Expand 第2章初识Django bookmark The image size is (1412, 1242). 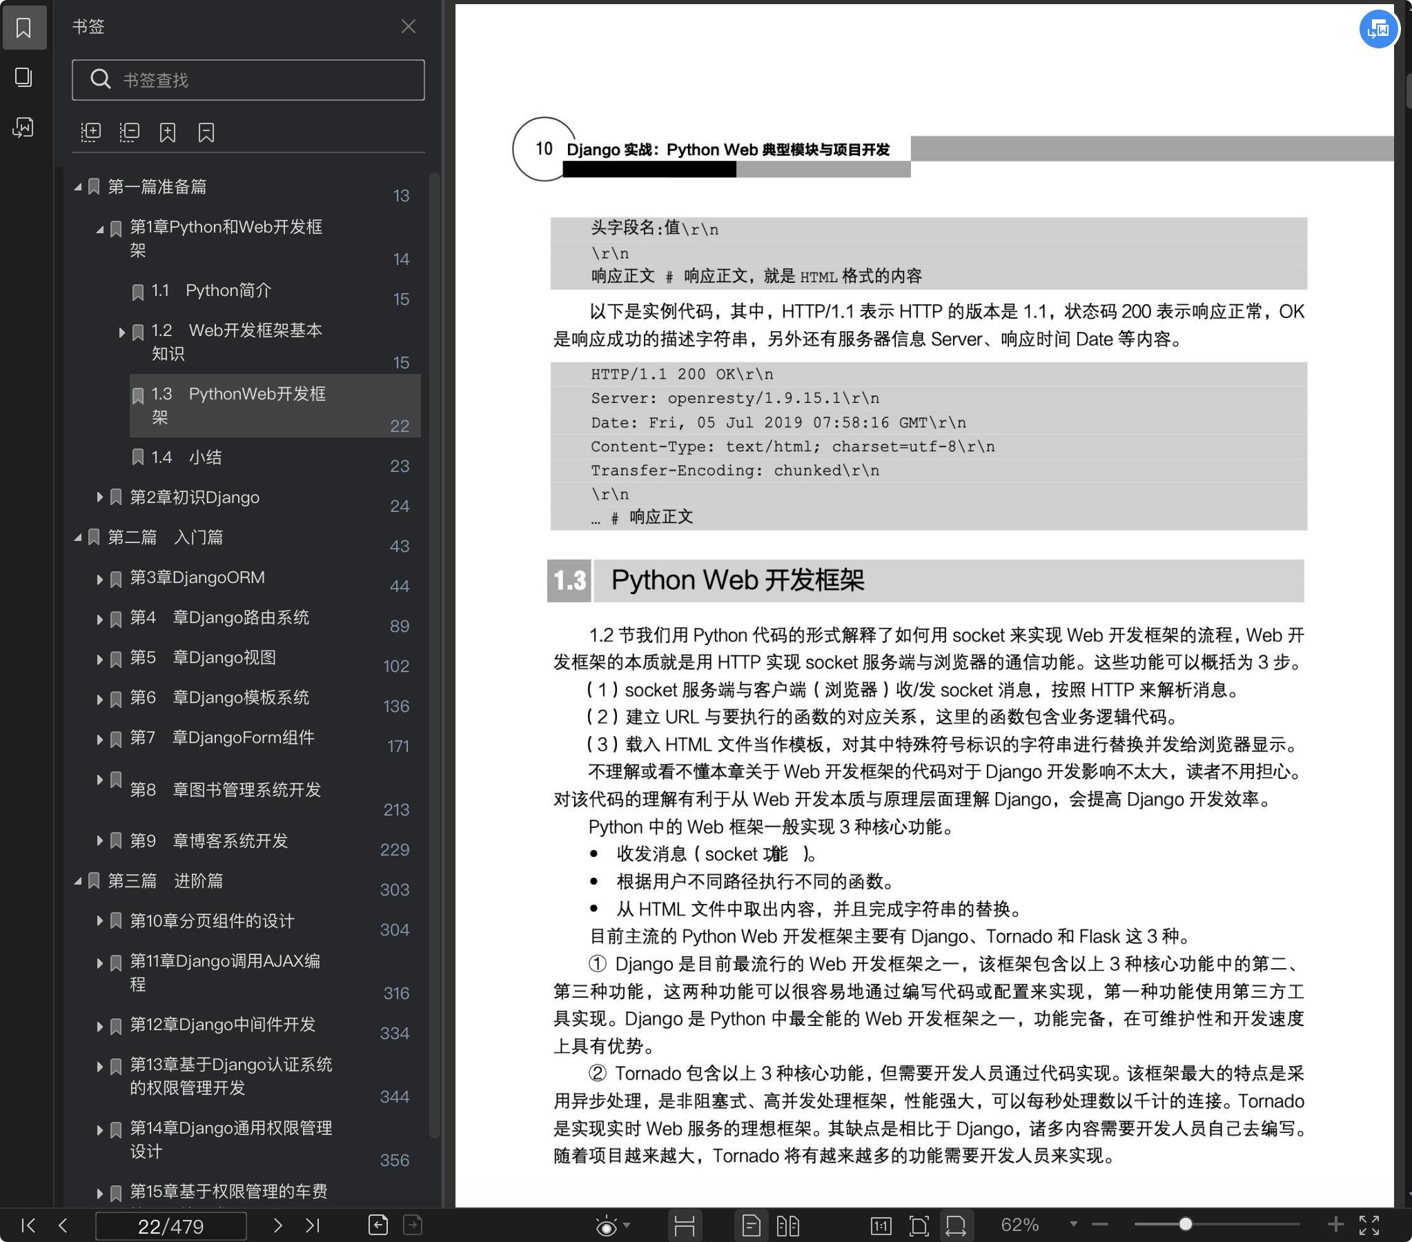pos(100,497)
